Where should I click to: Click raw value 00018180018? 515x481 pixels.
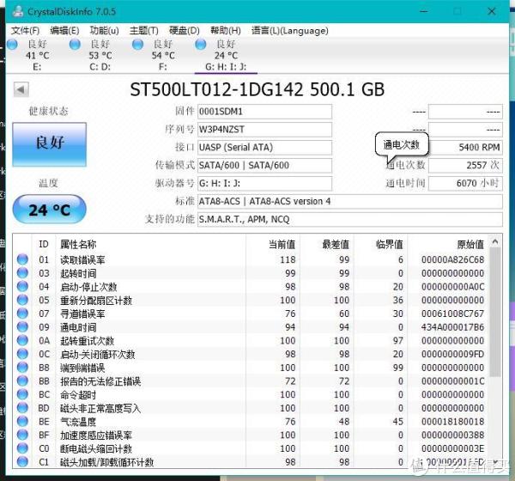pos(452,421)
